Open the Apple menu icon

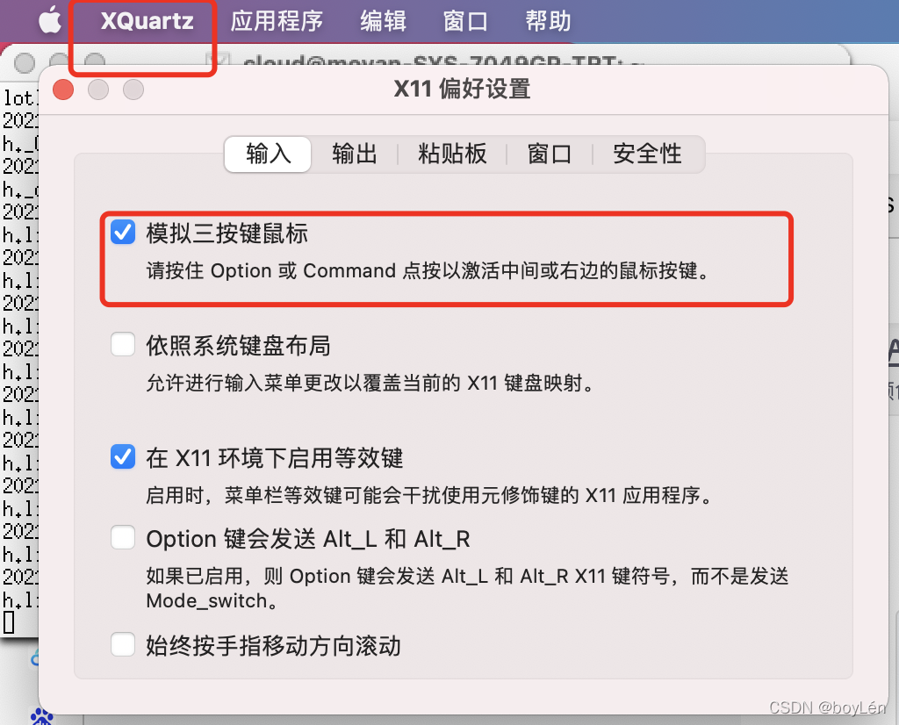50,21
